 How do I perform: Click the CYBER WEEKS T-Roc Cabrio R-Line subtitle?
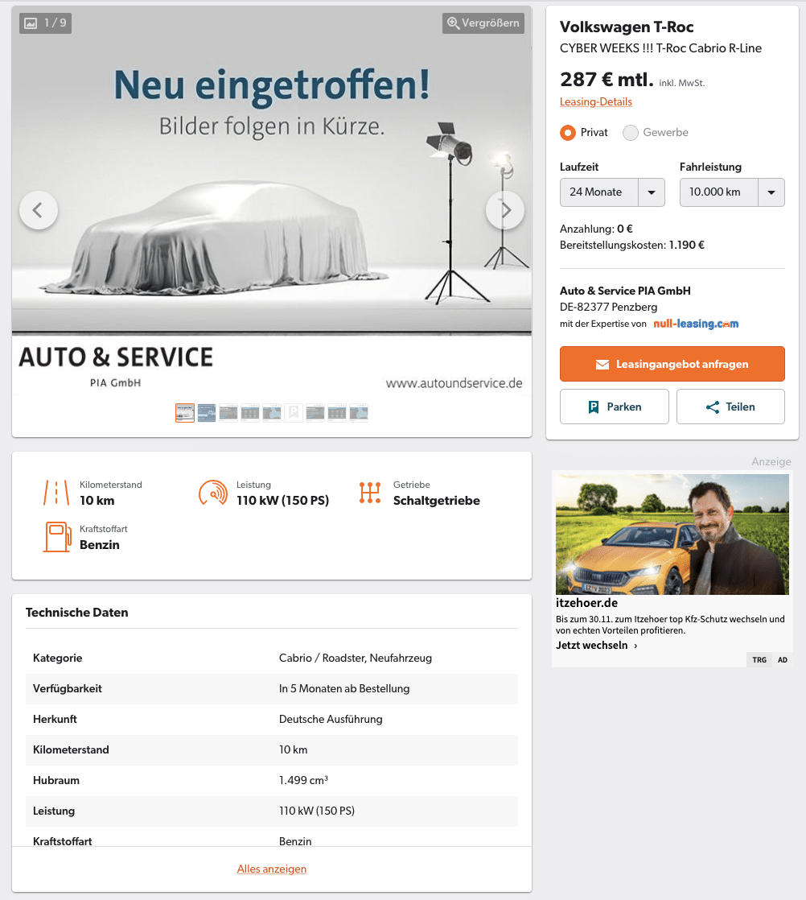[x=661, y=48]
